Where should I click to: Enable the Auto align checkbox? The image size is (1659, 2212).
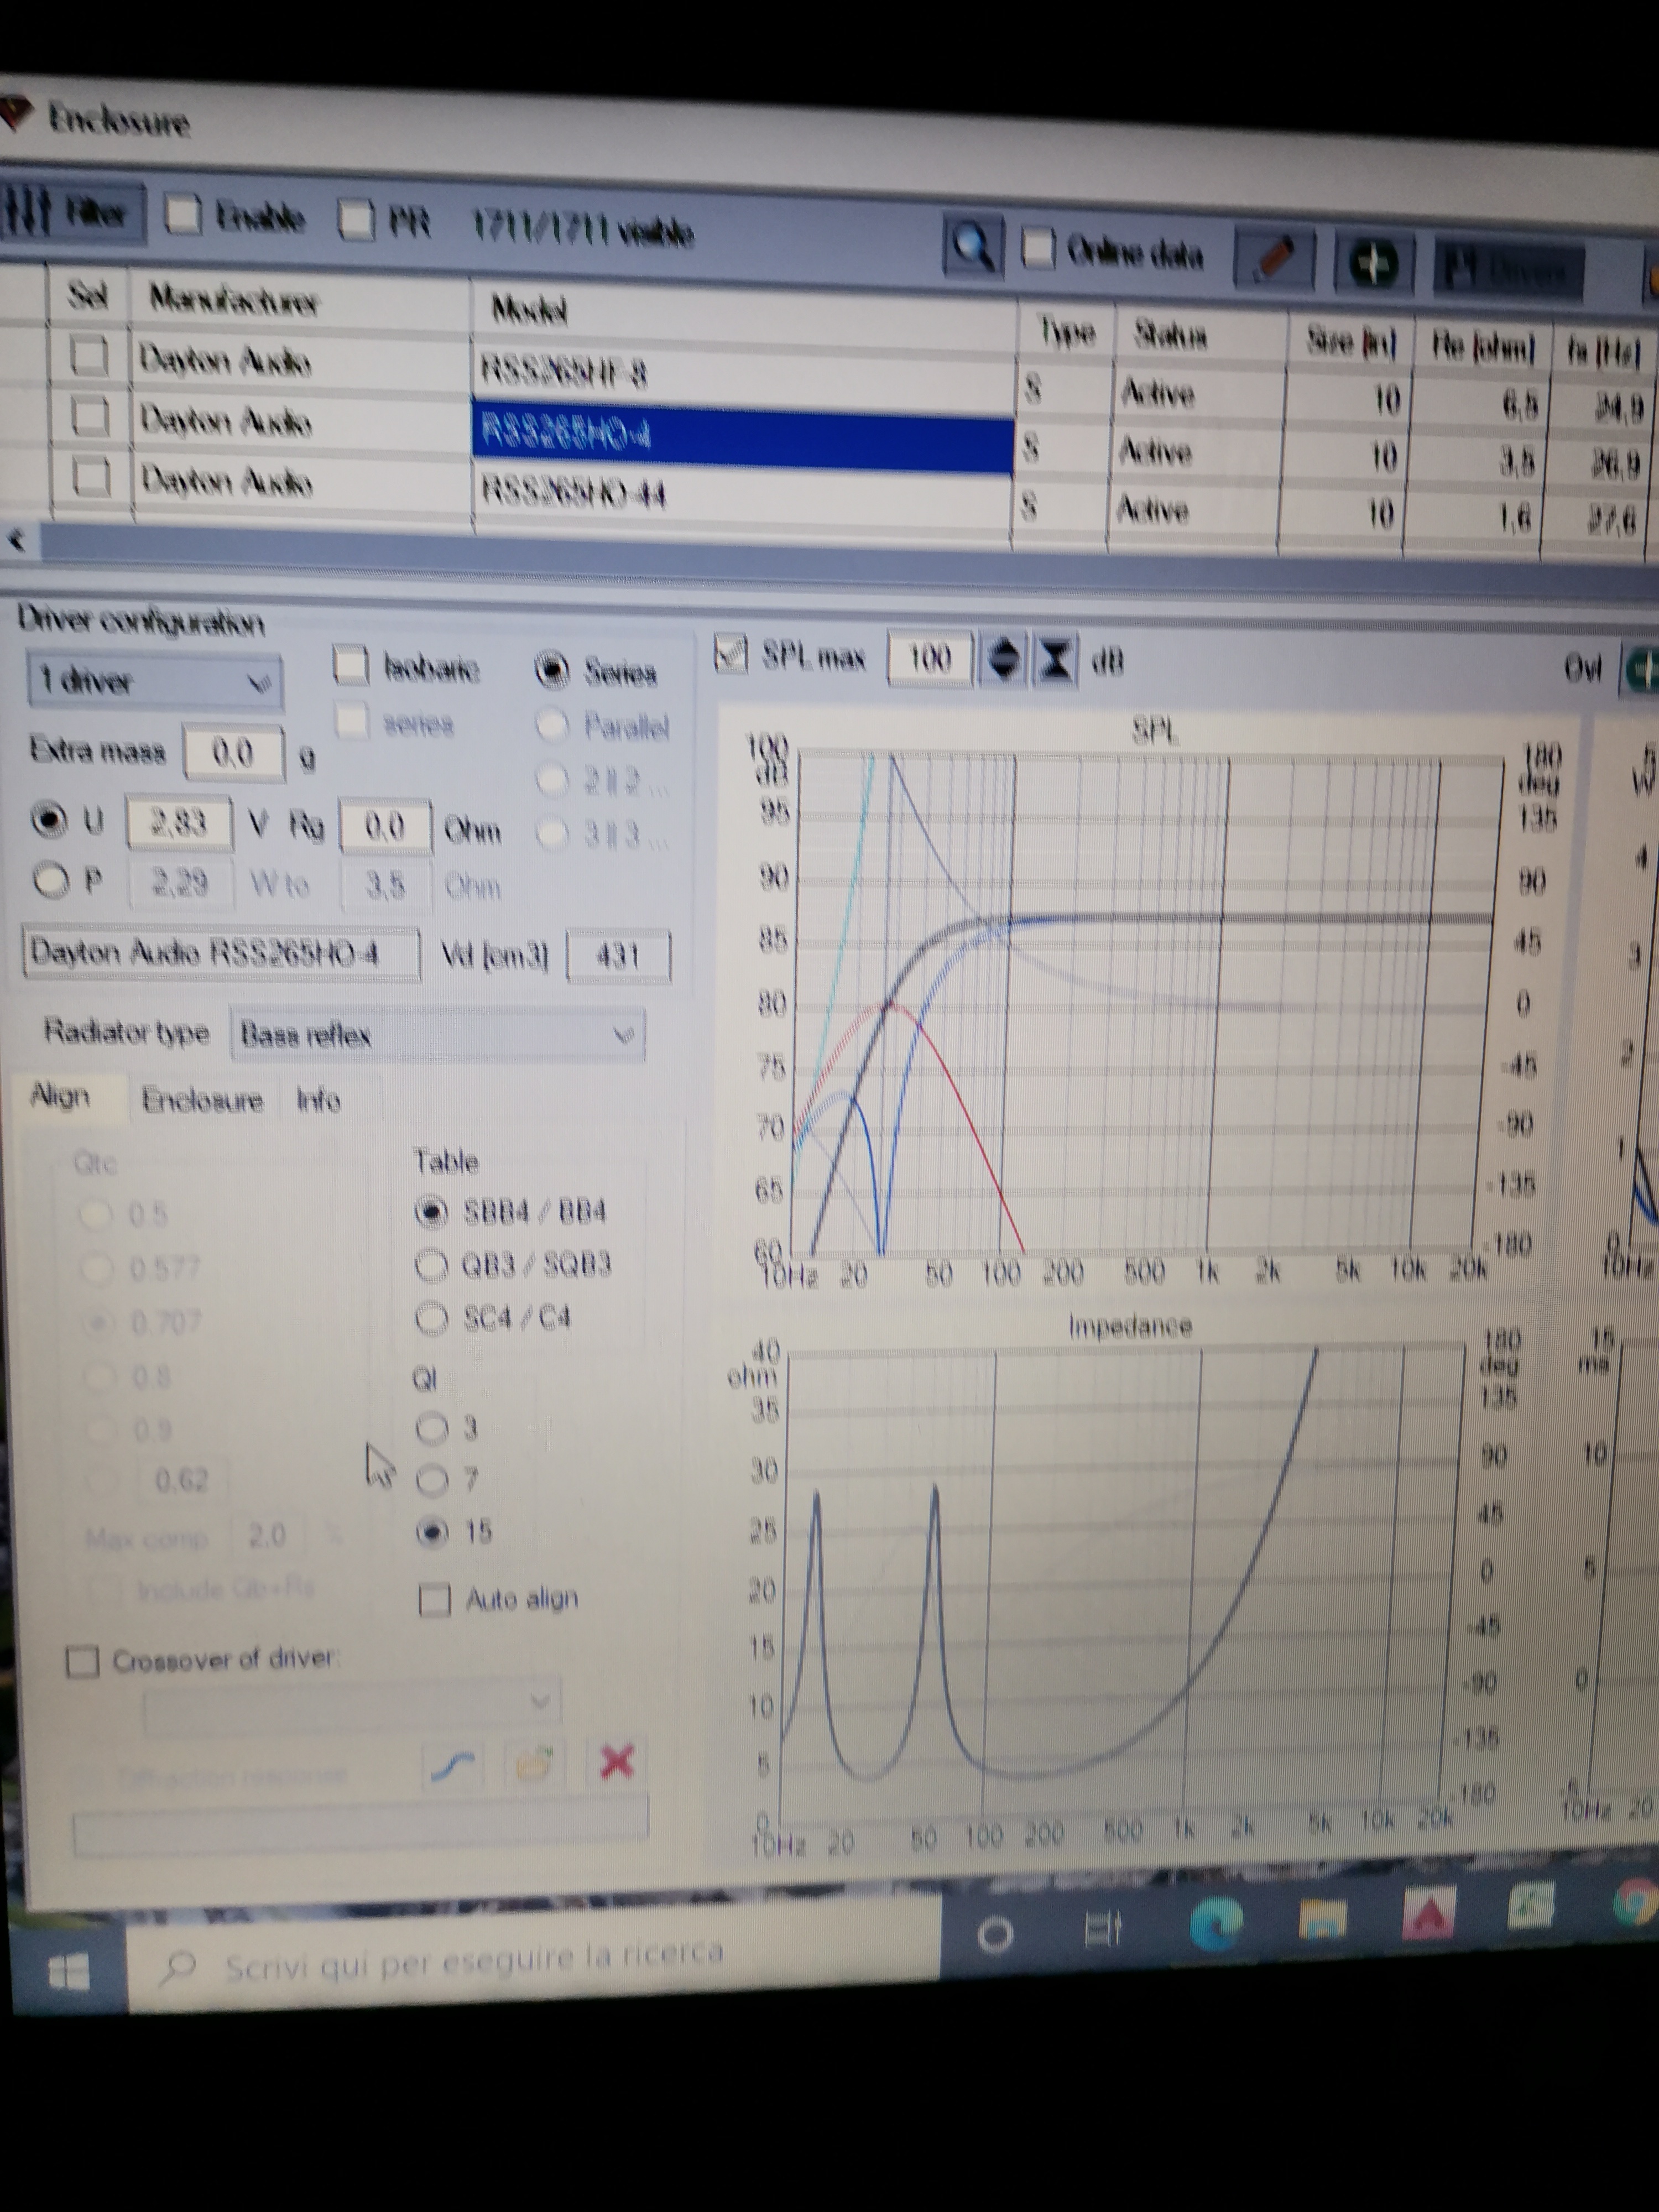[x=434, y=1601]
